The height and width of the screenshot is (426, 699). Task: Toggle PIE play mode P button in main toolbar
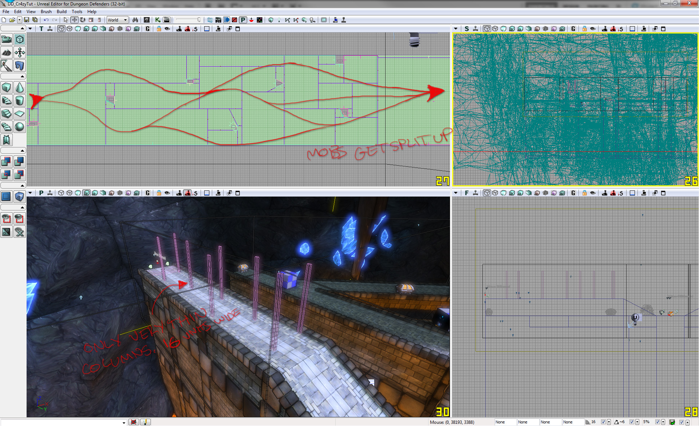pos(243,20)
